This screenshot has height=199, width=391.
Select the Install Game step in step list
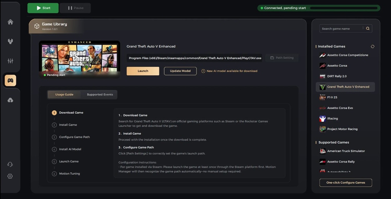[x=68, y=125]
